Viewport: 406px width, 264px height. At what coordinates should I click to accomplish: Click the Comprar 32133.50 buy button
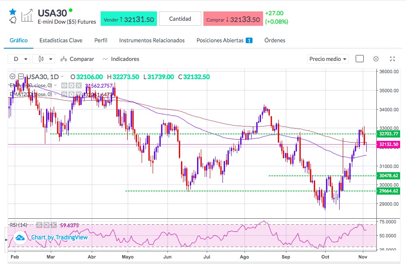click(x=233, y=19)
